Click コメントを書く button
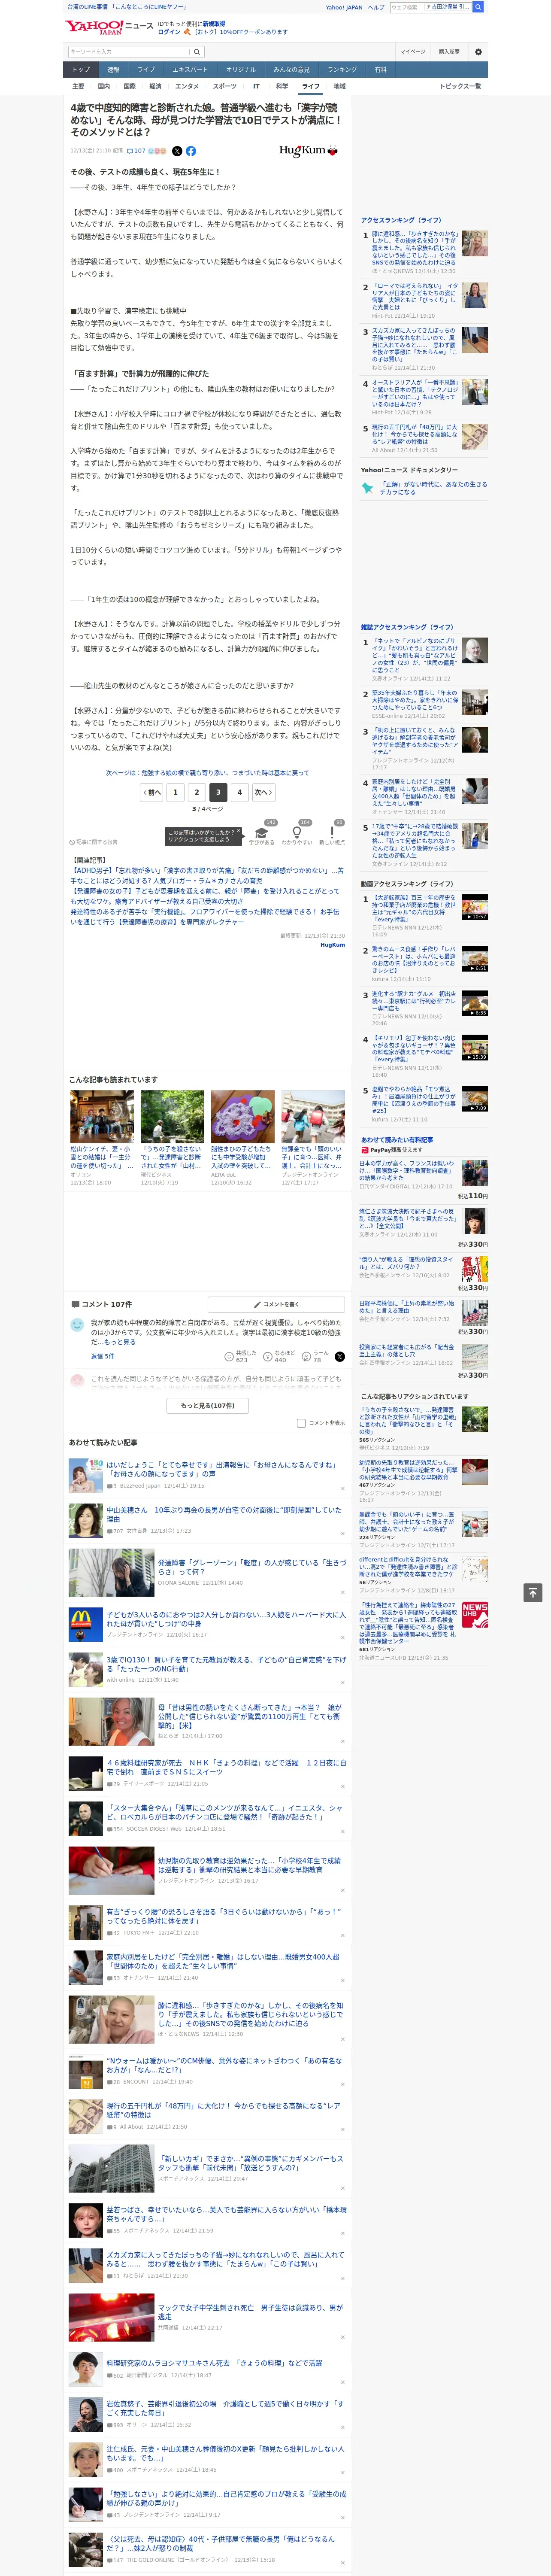 click(277, 1304)
